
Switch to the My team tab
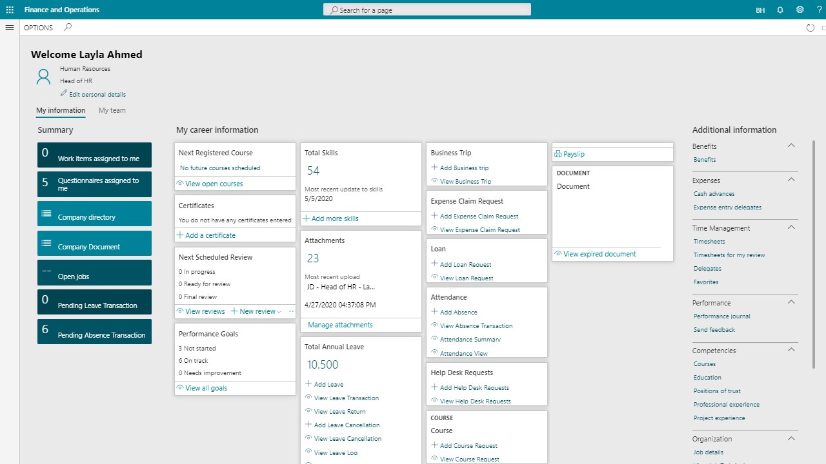click(112, 110)
